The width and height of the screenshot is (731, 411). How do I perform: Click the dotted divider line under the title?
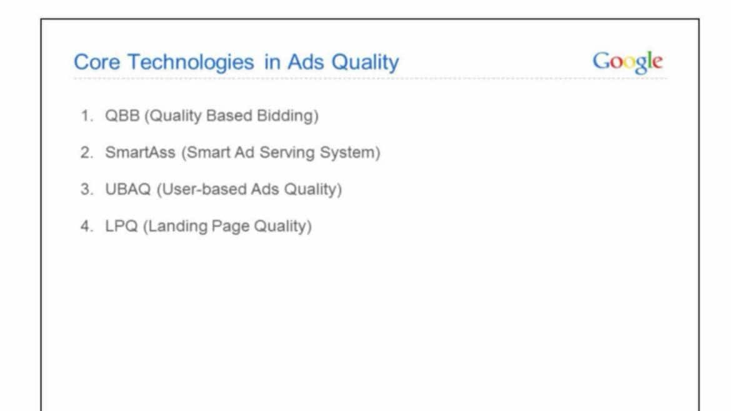pos(370,79)
